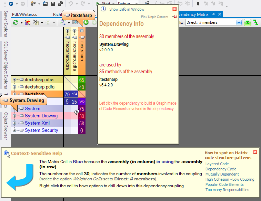Click the green Back arrow in the matrix toolbar
Image resolution: width=261 pixels, height=201 pixels.
pos(86,22)
